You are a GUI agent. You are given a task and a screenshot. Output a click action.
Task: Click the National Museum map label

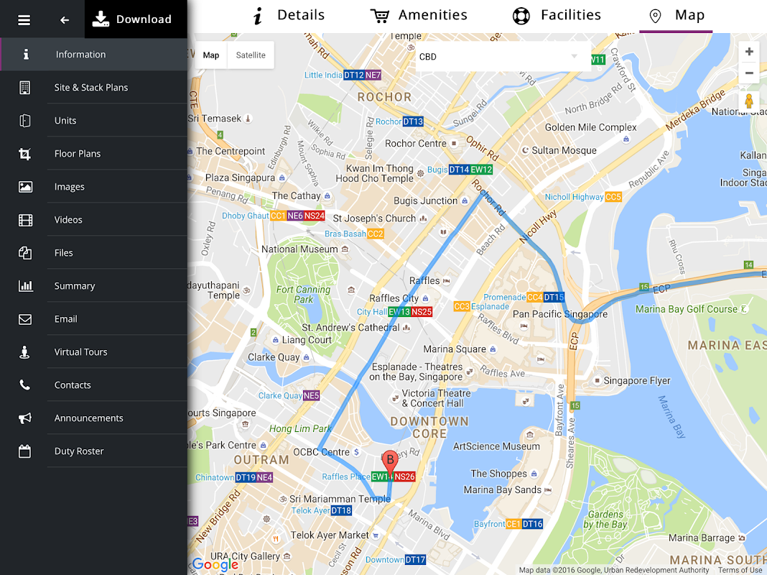[299, 249]
